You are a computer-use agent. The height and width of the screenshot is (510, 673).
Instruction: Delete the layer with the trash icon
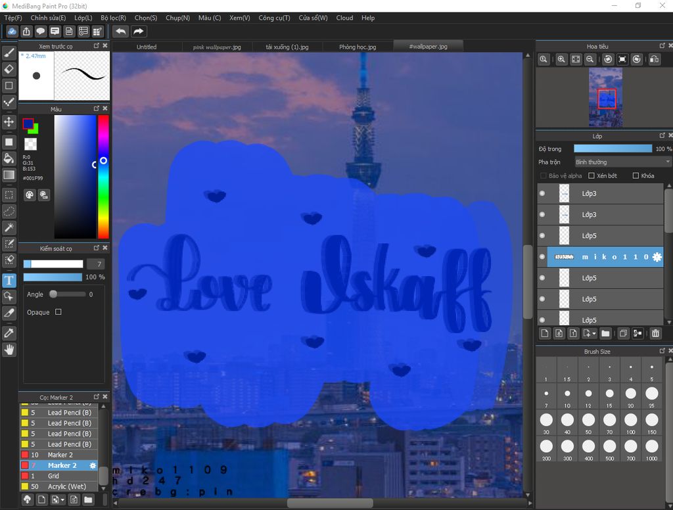tap(655, 334)
